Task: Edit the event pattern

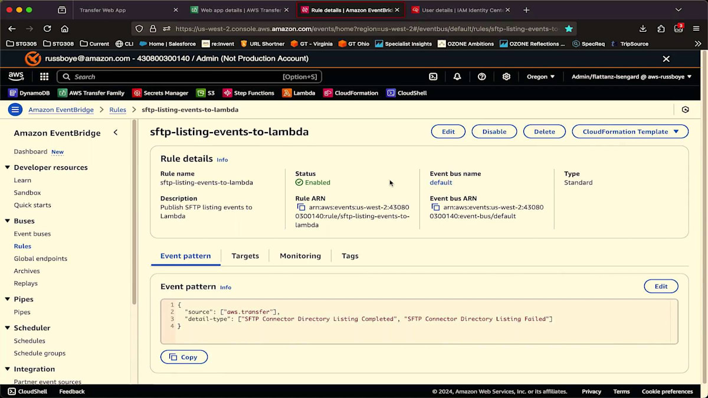Action: (661, 287)
